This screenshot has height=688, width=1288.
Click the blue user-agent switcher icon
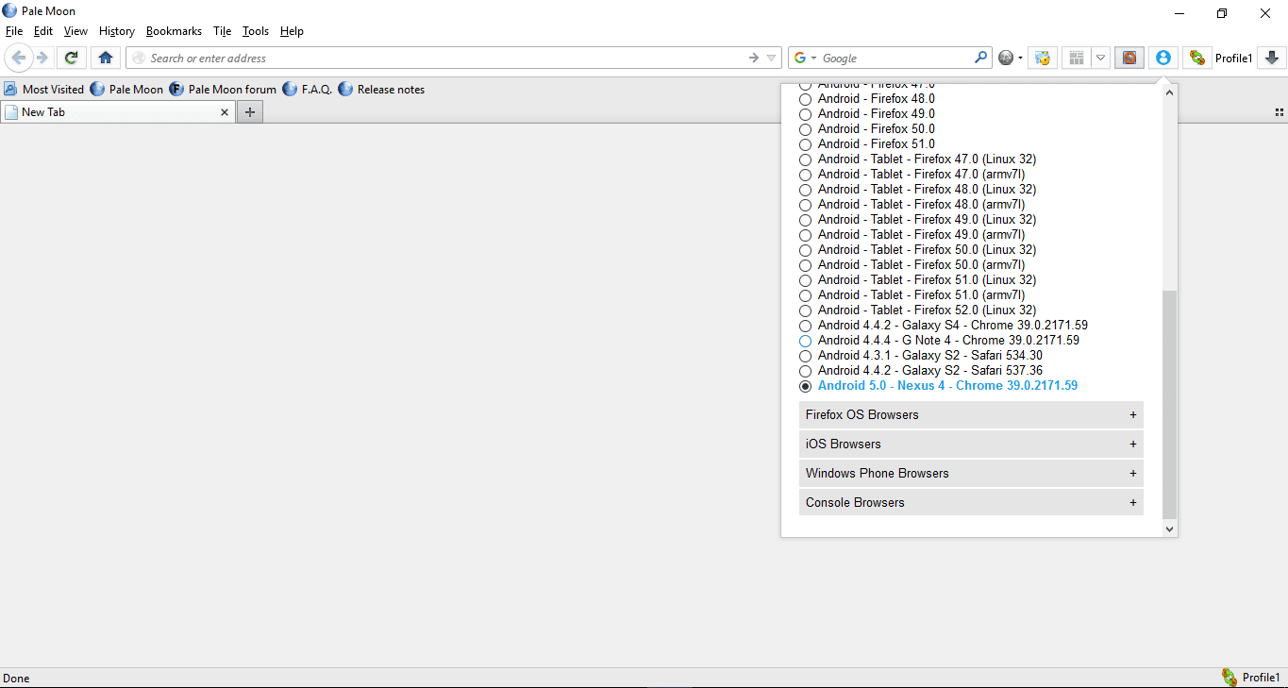click(1163, 58)
